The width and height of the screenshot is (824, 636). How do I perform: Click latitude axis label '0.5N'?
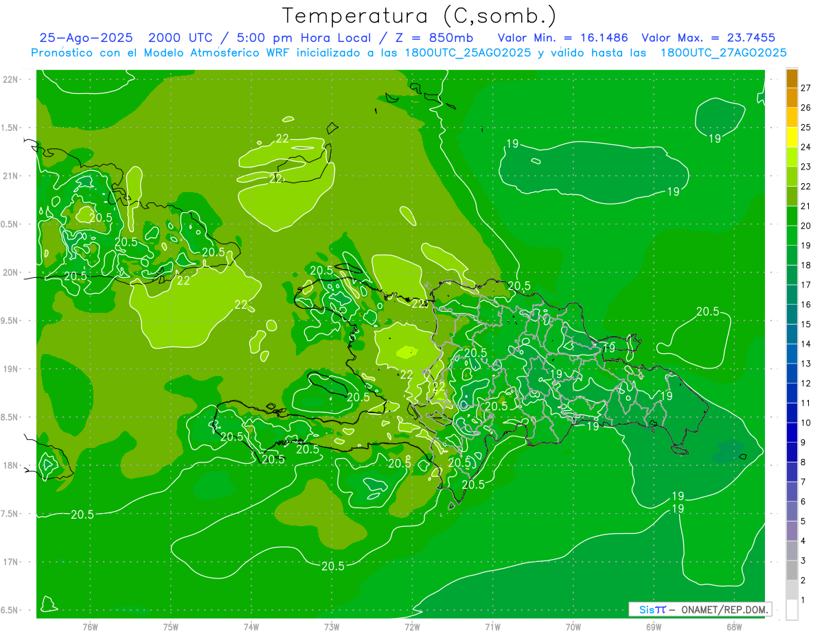click(10, 224)
